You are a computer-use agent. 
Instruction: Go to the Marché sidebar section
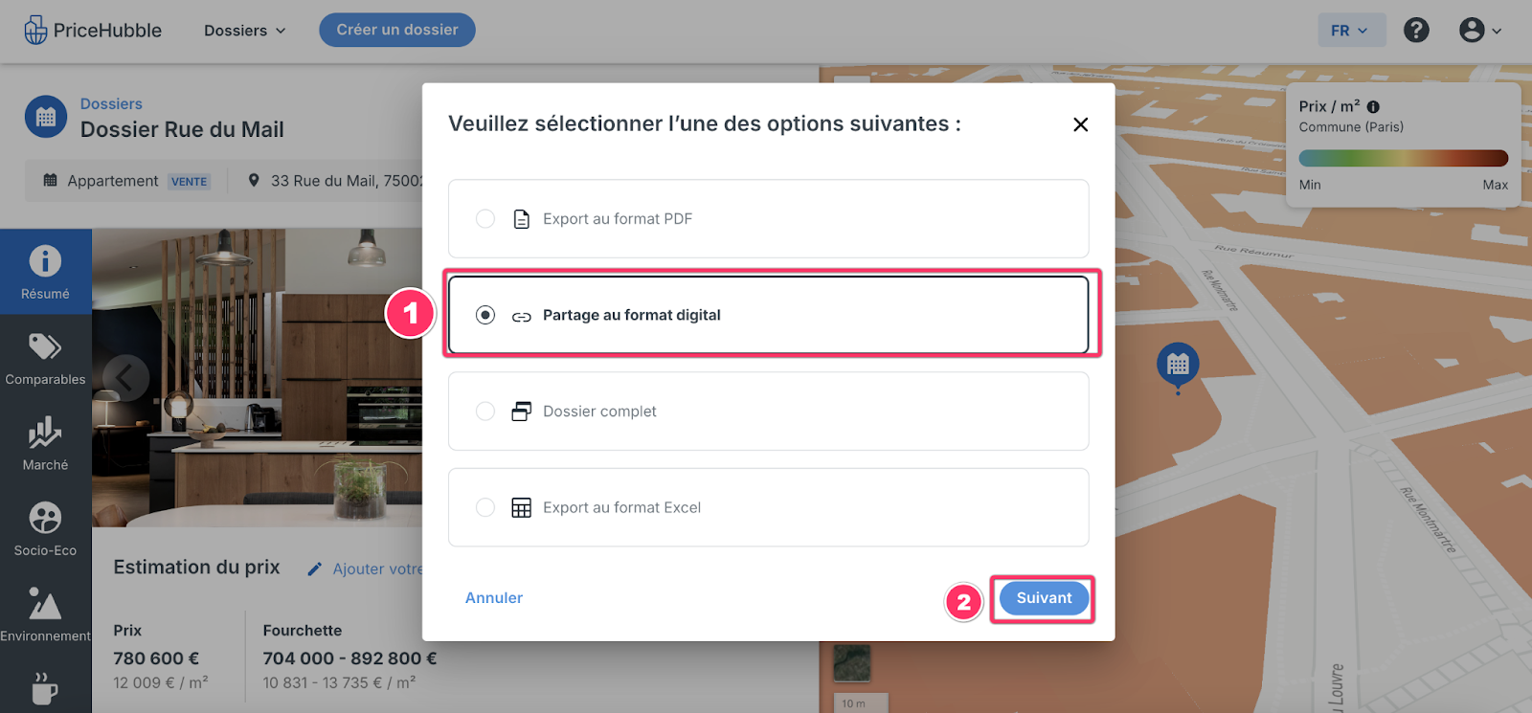[x=45, y=443]
